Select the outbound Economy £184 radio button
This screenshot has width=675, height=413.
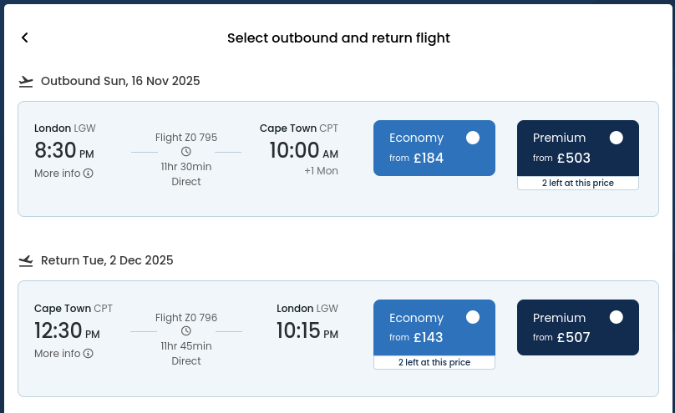pyautogui.click(x=473, y=138)
